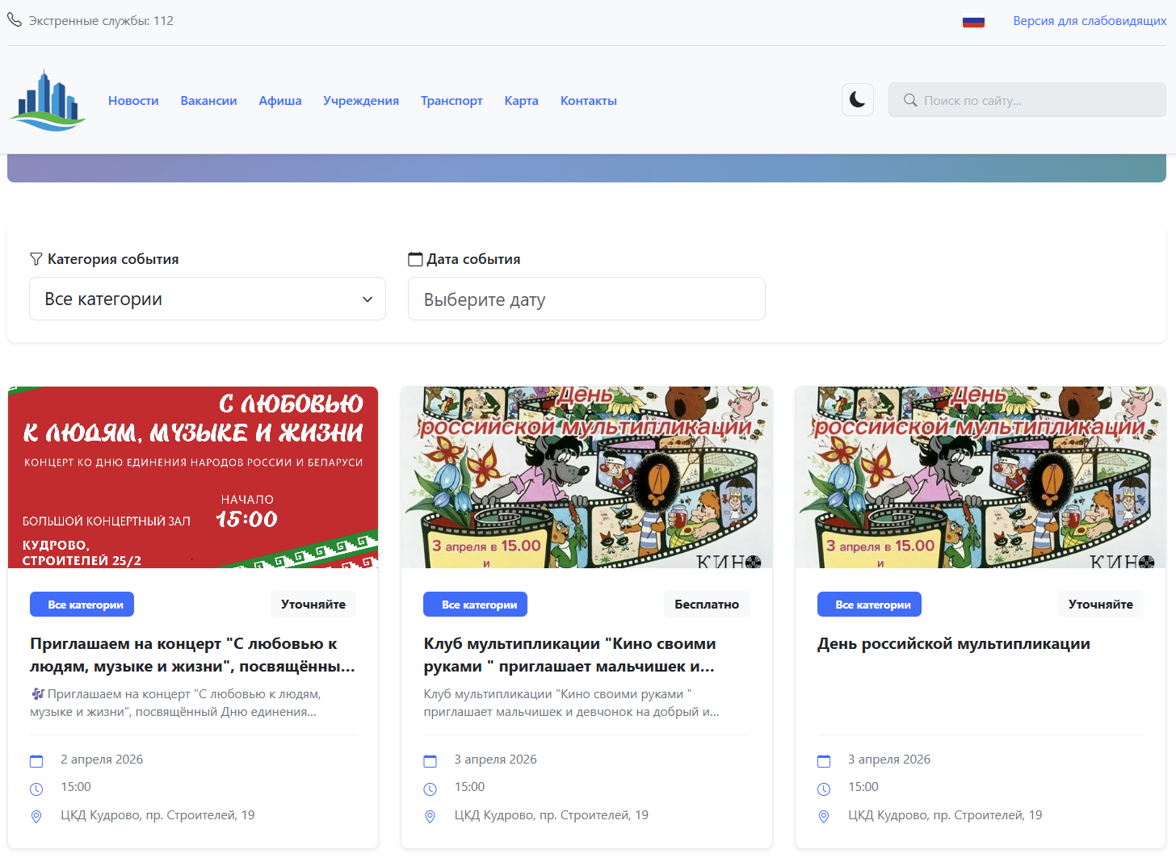Open the Афиша menu item

(279, 100)
